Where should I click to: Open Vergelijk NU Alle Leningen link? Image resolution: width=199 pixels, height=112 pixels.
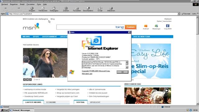(68, 89)
